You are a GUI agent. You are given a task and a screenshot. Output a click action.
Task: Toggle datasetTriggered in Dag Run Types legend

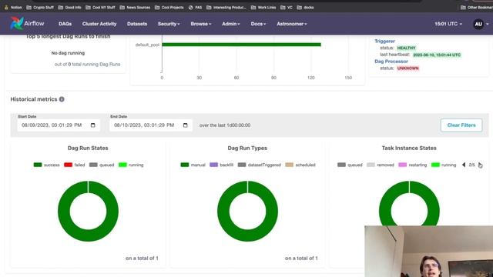(x=259, y=165)
